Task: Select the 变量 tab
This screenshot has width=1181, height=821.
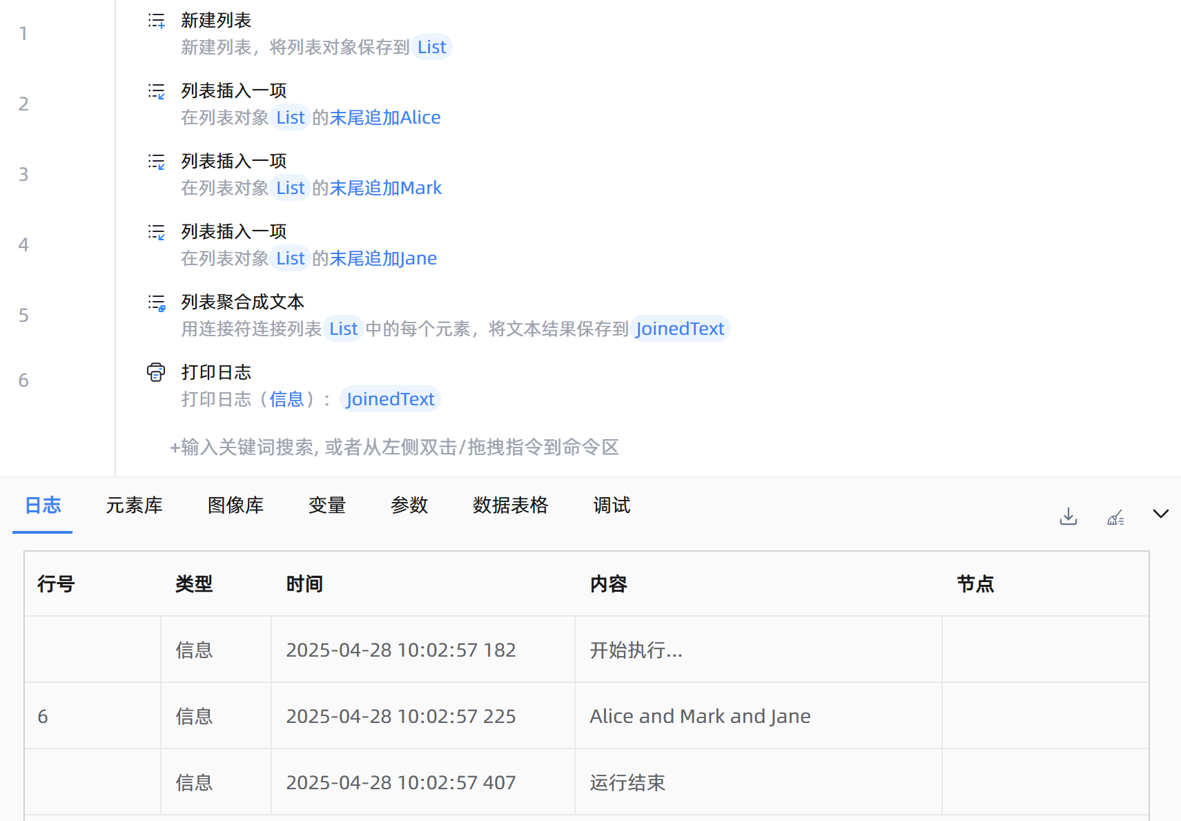Action: point(326,505)
